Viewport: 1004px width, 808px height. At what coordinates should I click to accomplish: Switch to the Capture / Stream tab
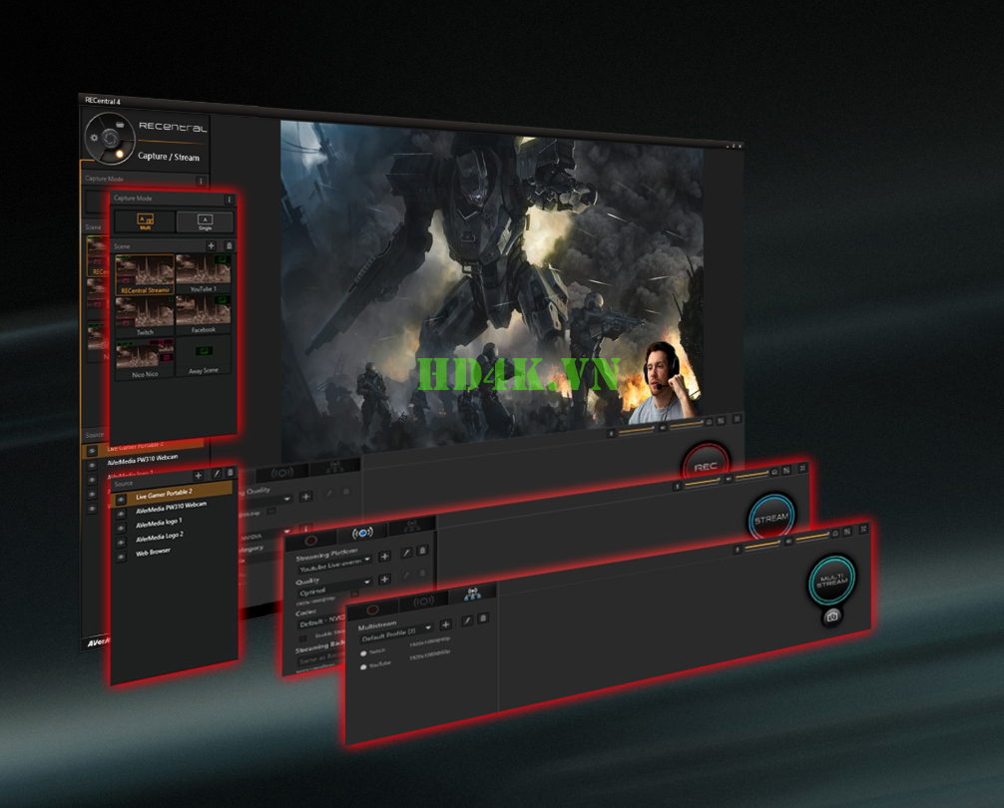point(171,156)
